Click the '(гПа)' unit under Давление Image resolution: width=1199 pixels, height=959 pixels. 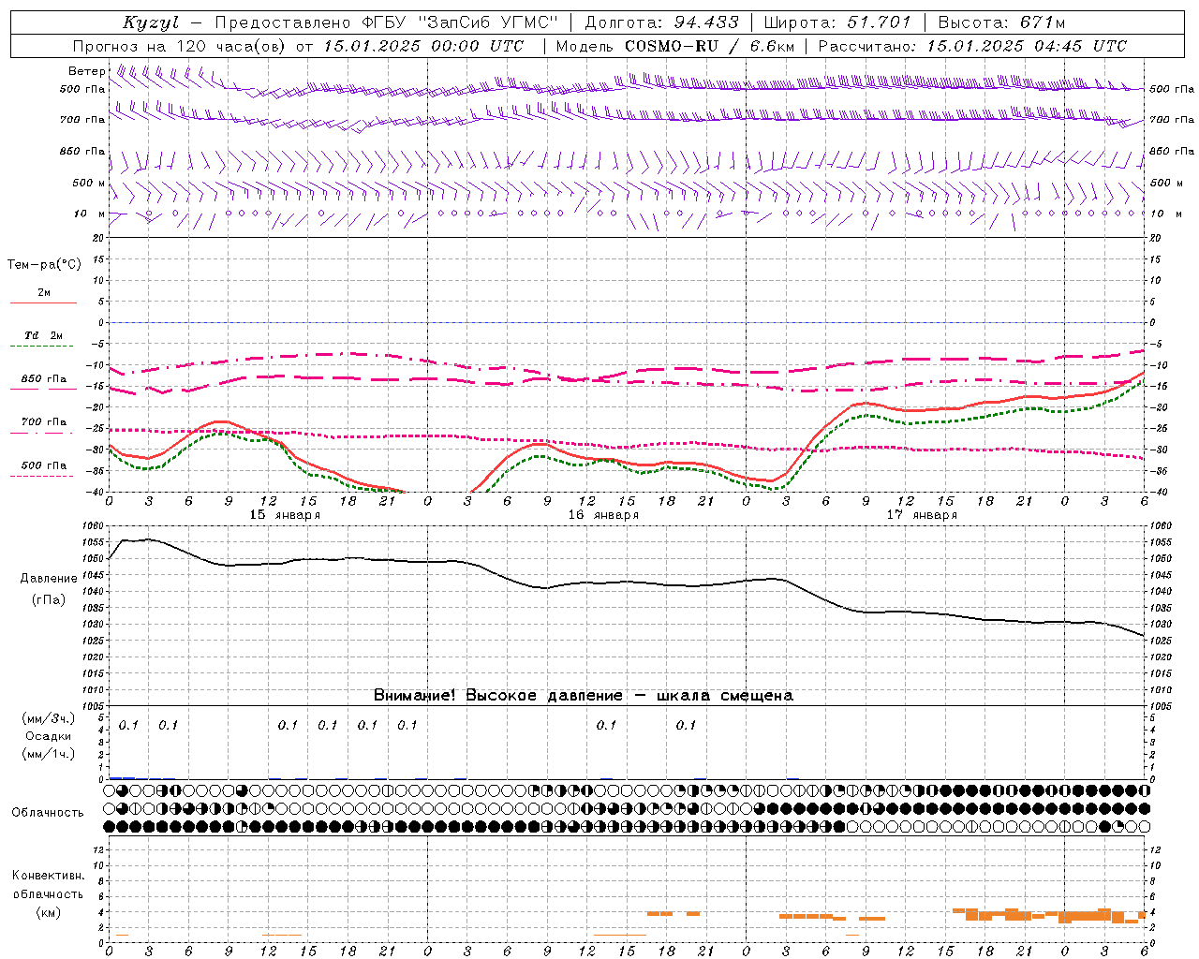click(x=49, y=600)
